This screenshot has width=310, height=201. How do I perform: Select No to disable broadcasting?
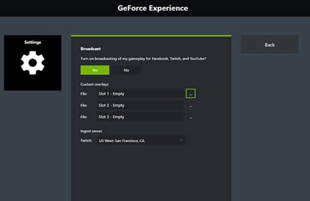pos(127,70)
